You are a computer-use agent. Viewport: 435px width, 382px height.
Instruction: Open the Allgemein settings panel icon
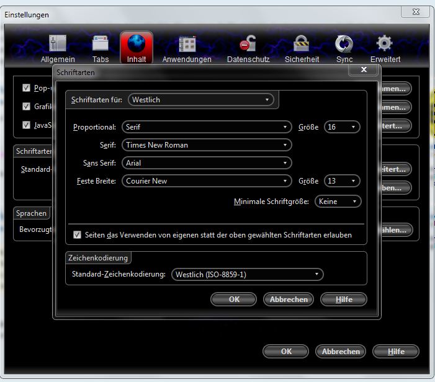click(x=58, y=44)
